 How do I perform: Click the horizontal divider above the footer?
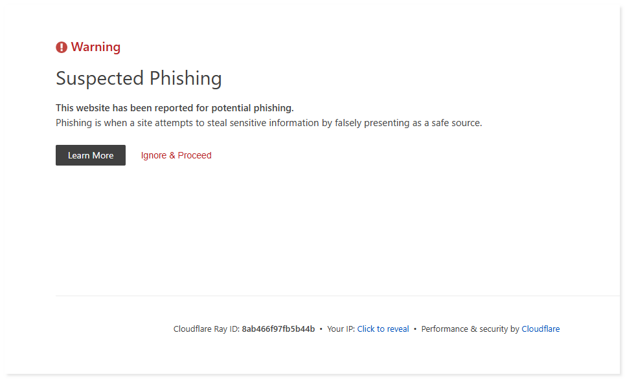(337, 296)
